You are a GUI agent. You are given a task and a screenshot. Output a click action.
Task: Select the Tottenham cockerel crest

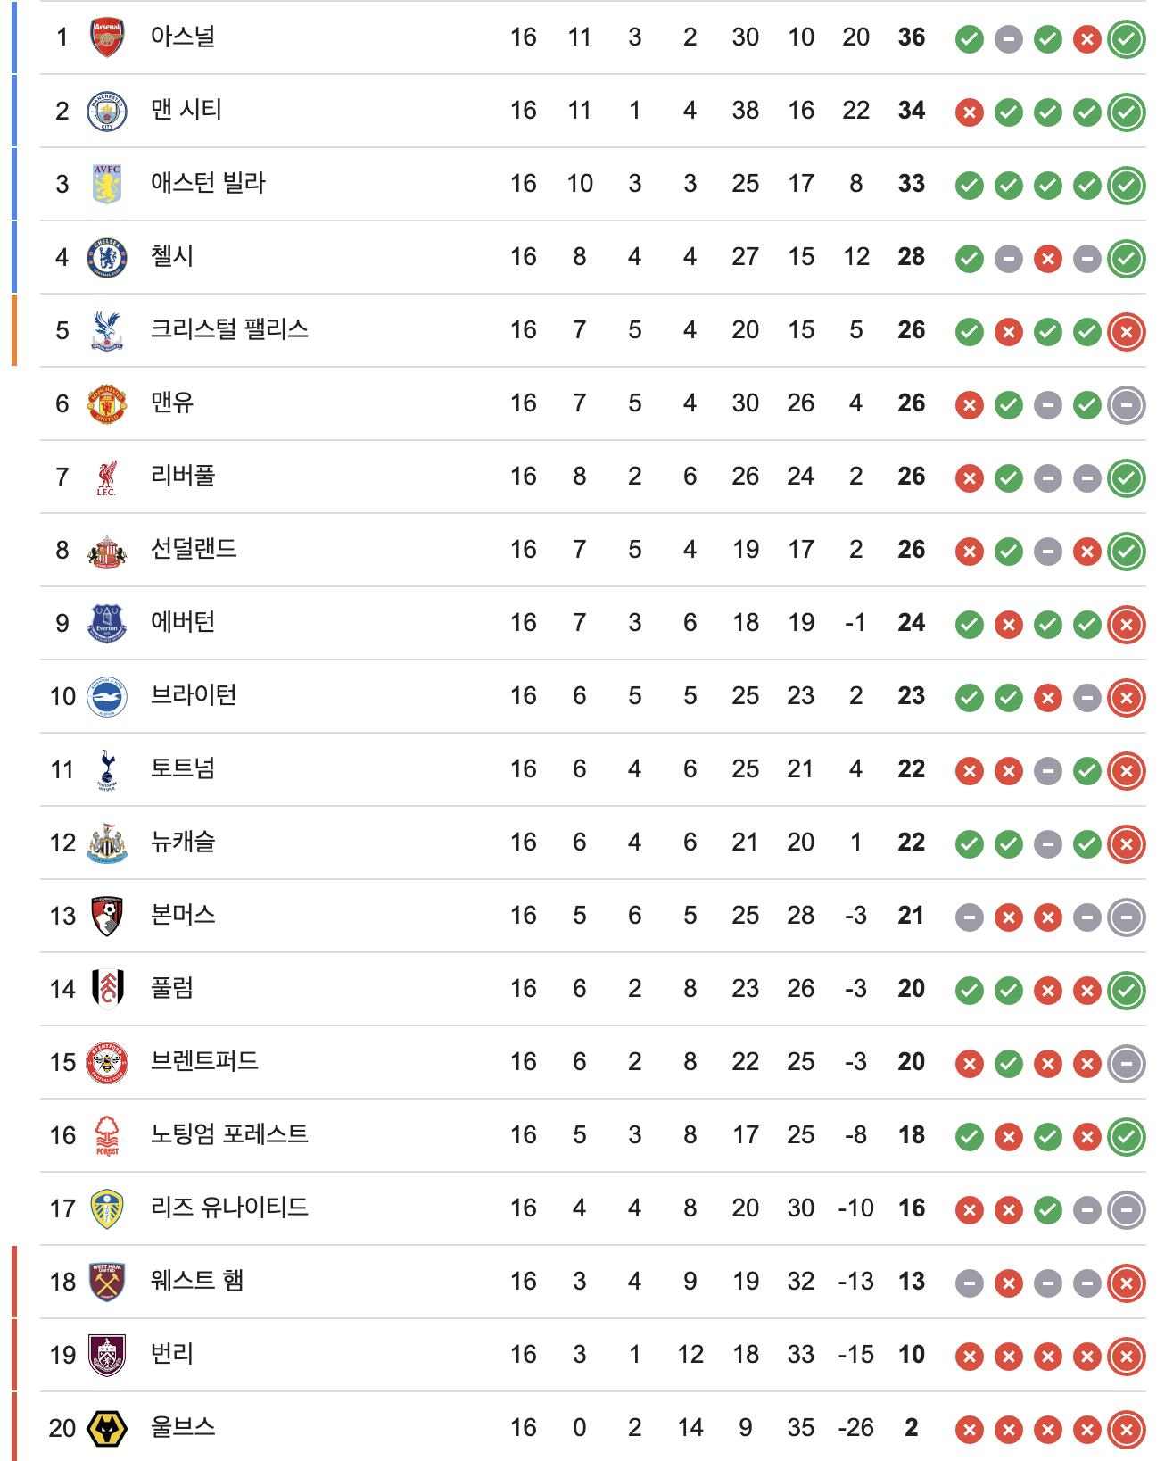pyautogui.click(x=107, y=769)
